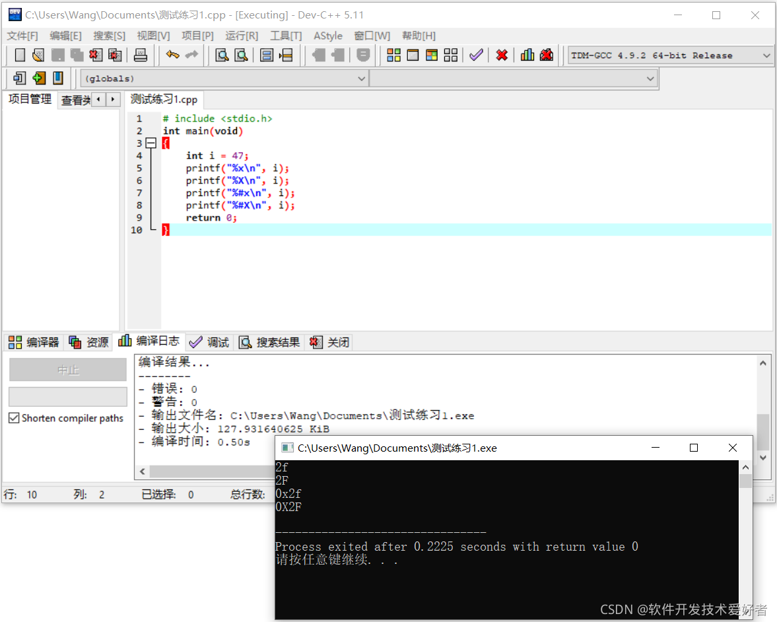Image resolution: width=777 pixels, height=622 pixels.
Task: Click the Undo arrow icon
Action: click(x=172, y=55)
